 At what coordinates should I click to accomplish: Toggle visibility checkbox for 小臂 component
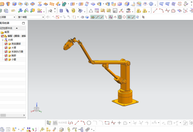click(6, 59)
